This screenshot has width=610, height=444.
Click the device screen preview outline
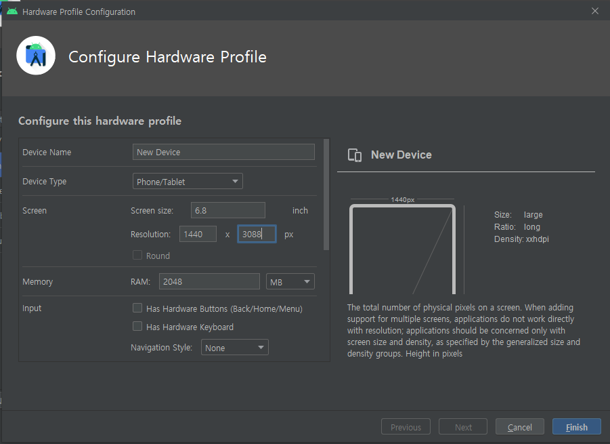[402, 249]
